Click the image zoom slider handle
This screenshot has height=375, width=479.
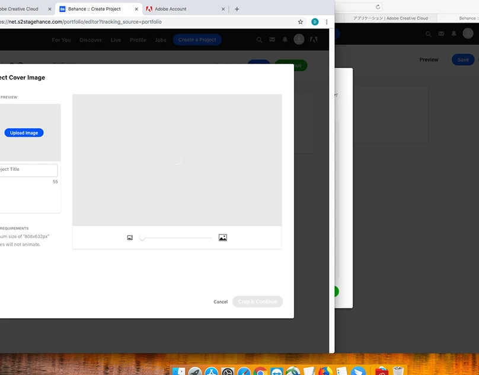click(x=142, y=238)
